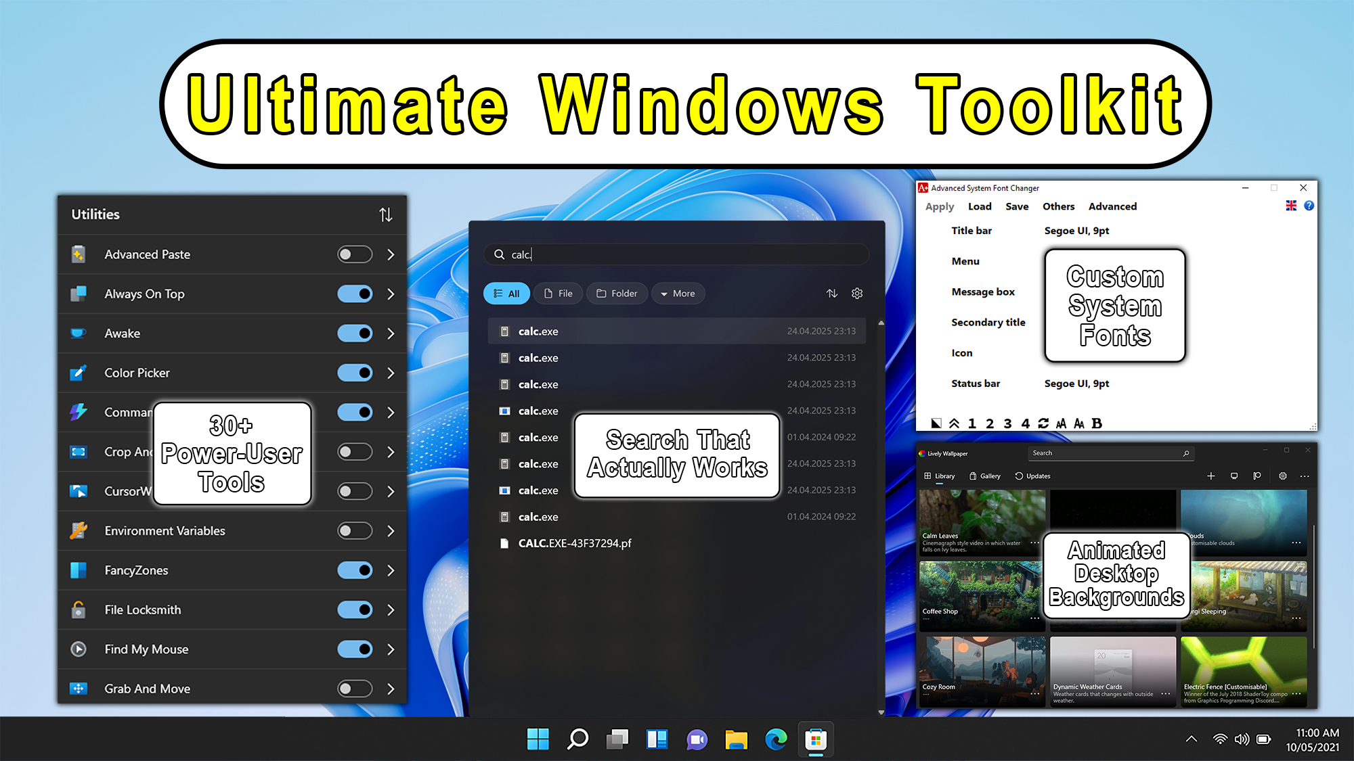Enable the Advanced Paste toggle
This screenshot has height=761, width=1354.
click(355, 254)
